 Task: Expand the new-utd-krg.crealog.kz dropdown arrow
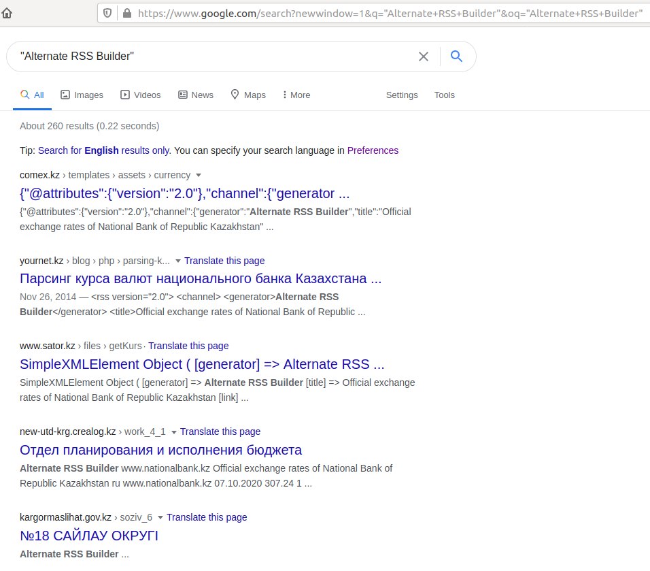point(173,432)
